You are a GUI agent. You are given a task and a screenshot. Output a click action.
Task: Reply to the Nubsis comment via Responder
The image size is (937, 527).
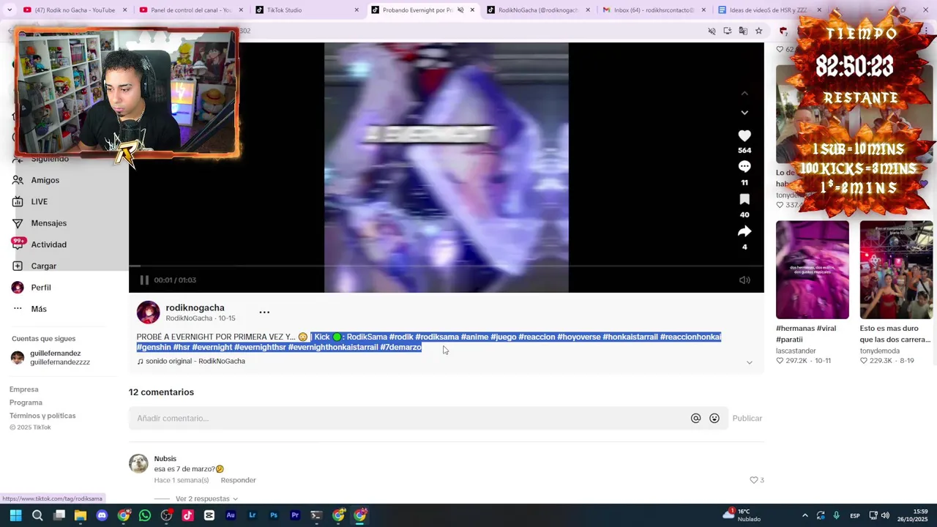pyautogui.click(x=238, y=480)
